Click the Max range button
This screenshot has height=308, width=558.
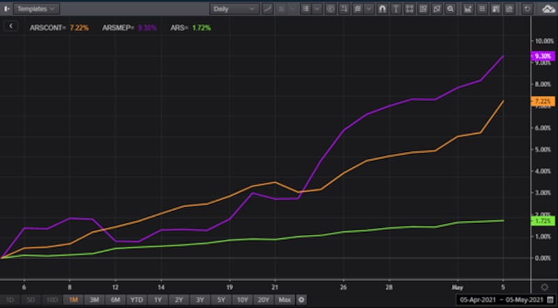pyautogui.click(x=284, y=300)
